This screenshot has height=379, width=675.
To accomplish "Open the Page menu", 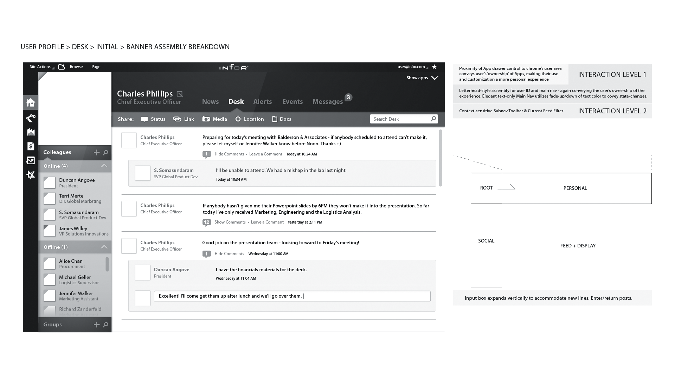I will point(96,67).
